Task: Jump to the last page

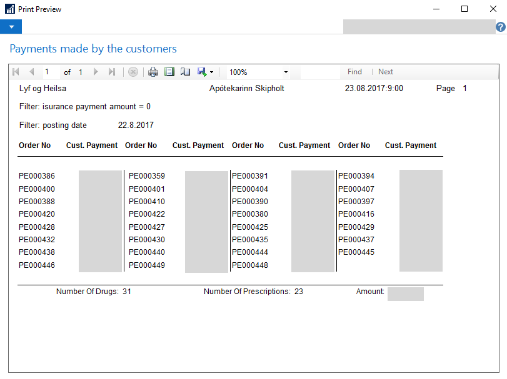Action: tap(112, 72)
